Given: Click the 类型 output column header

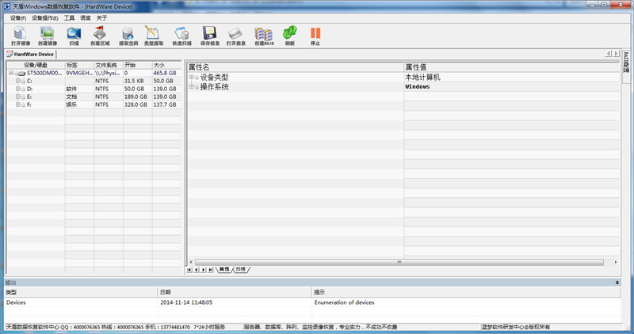Looking at the screenshot, I should pyautogui.click(x=81, y=292).
